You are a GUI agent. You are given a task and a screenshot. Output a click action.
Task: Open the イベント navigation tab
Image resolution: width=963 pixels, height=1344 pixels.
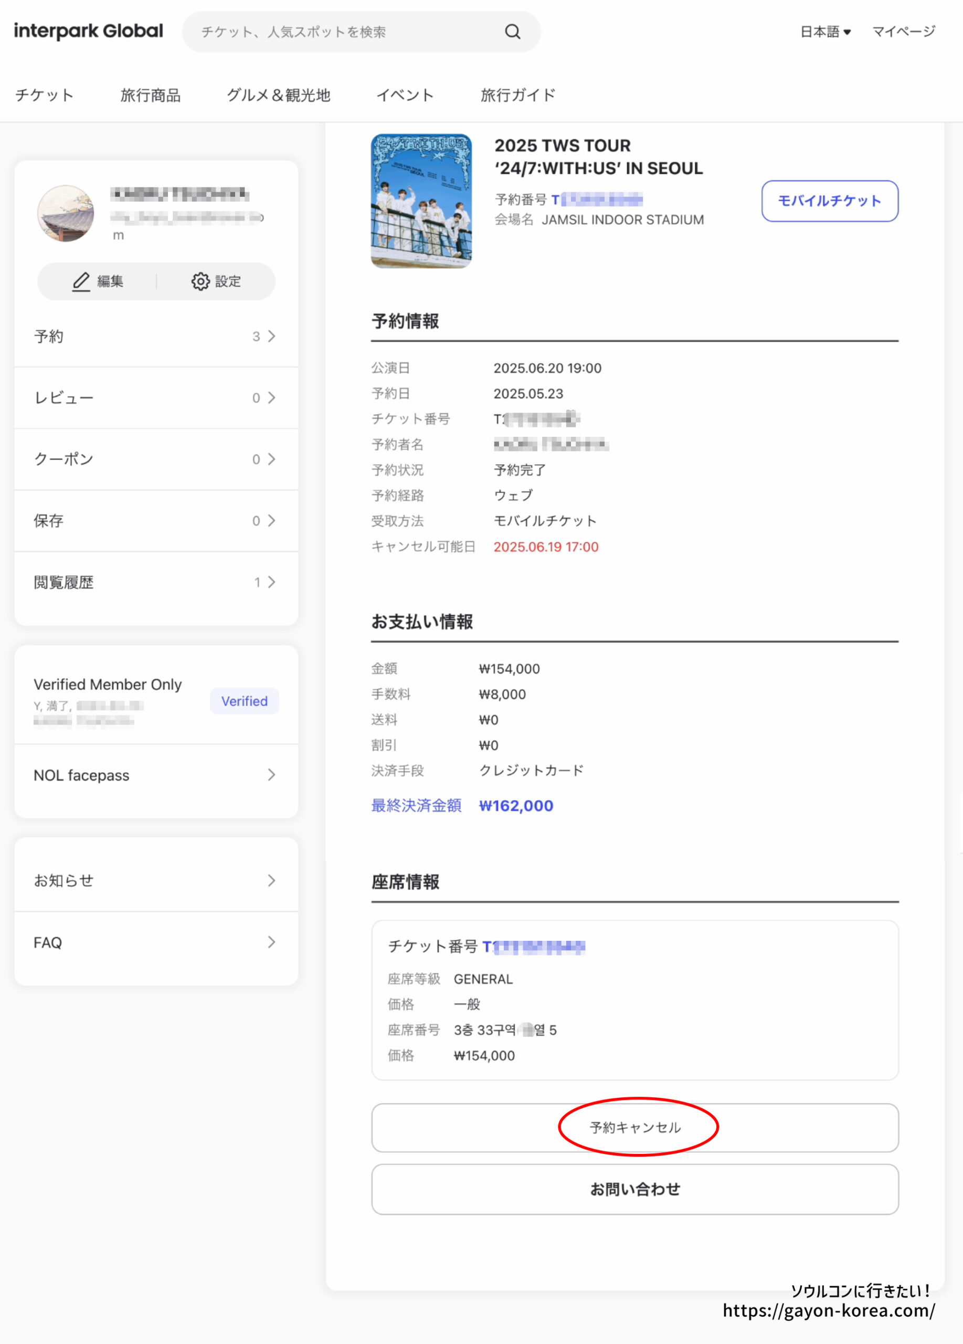tap(405, 95)
